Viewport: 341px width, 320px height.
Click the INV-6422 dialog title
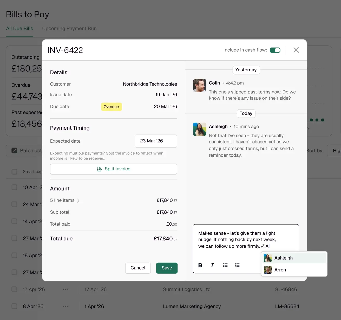(x=65, y=50)
